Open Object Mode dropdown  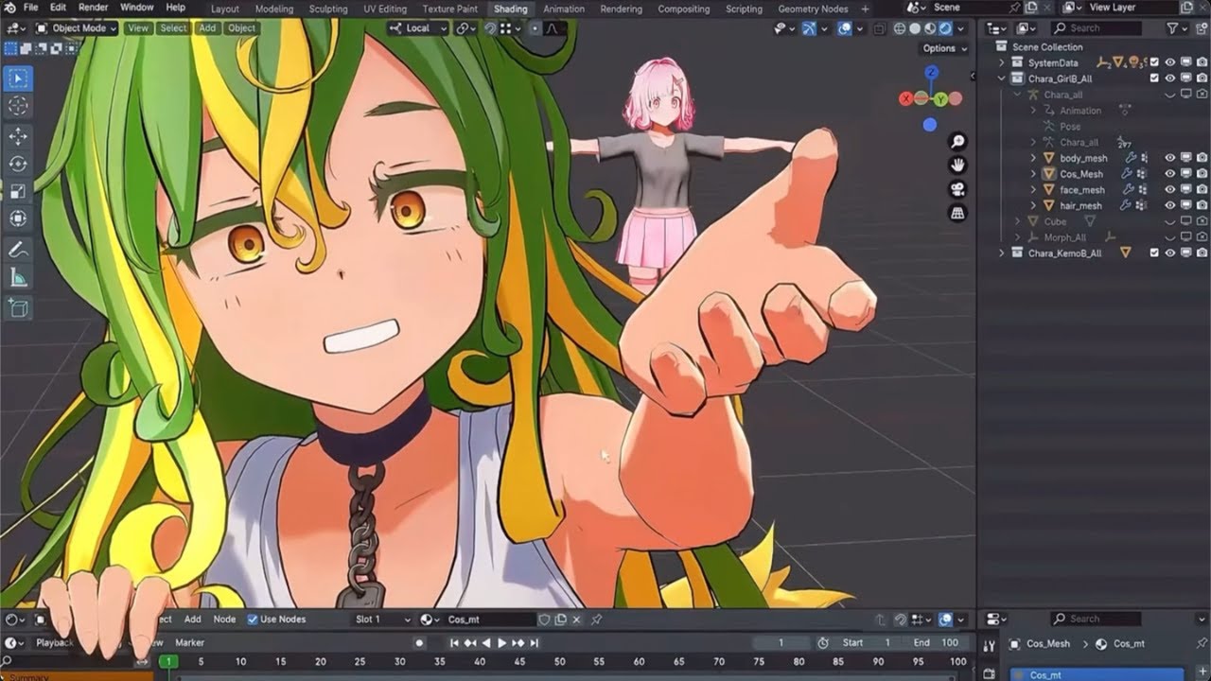[x=77, y=28]
